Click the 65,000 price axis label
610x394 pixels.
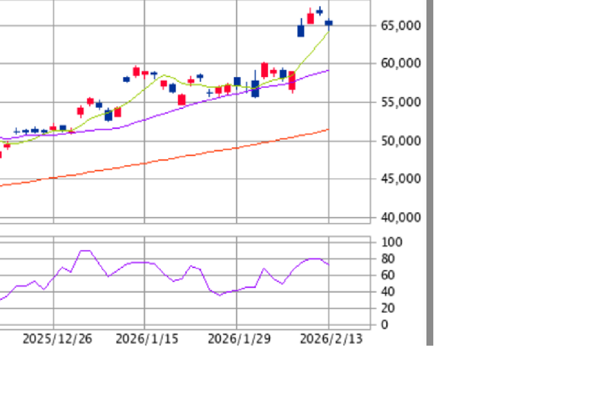[x=400, y=26]
